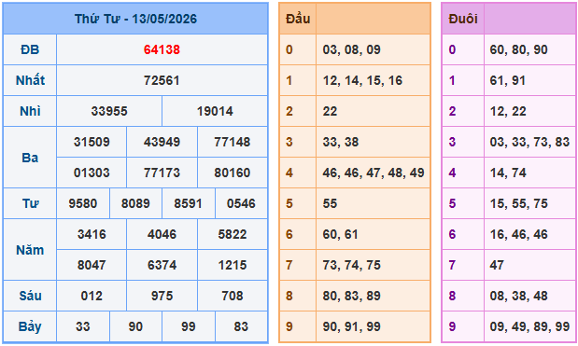Image resolution: width=578 pixels, height=346 pixels.
Task: Select Đuôi row values 14, 74
Action: click(x=508, y=173)
